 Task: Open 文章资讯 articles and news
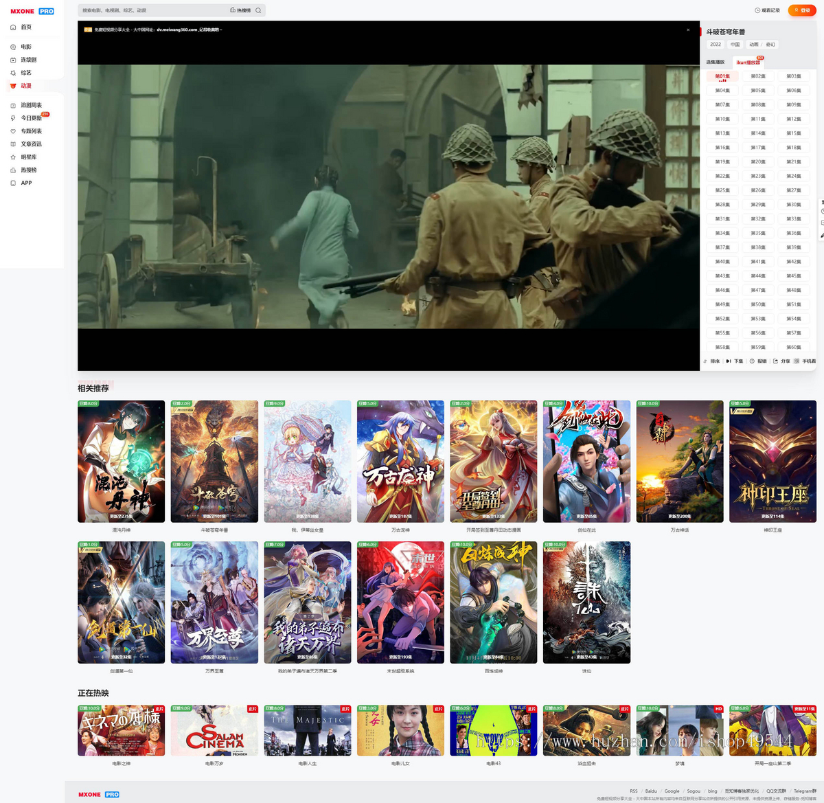point(26,144)
